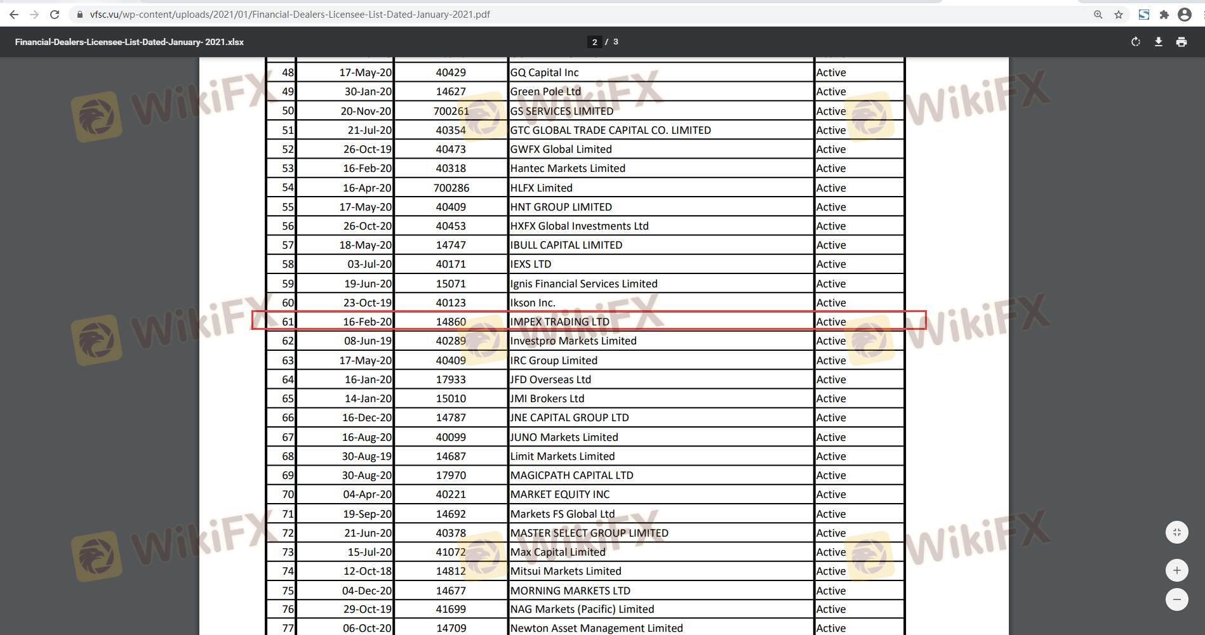Image resolution: width=1205 pixels, height=635 pixels.
Task: Zoom out with the minus button
Action: 1177,599
